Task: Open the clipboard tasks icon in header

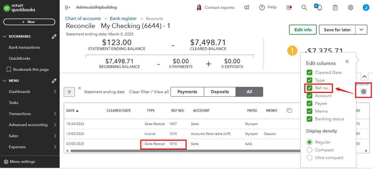Action: [x=335, y=7]
